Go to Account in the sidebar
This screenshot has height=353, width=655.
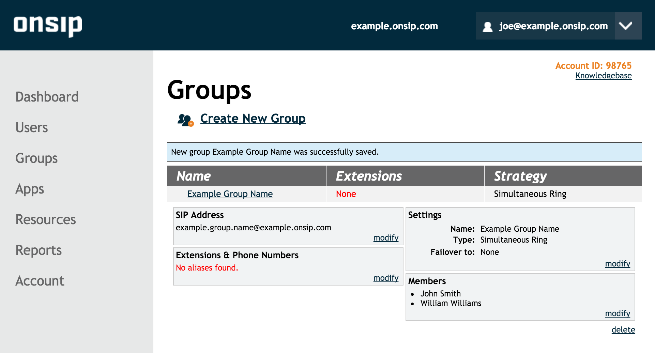[40, 281]
